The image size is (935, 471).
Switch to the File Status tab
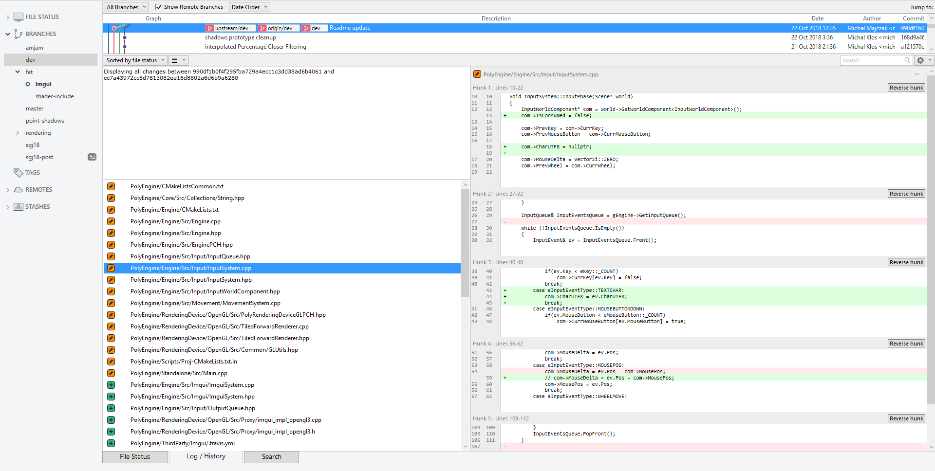135,457
